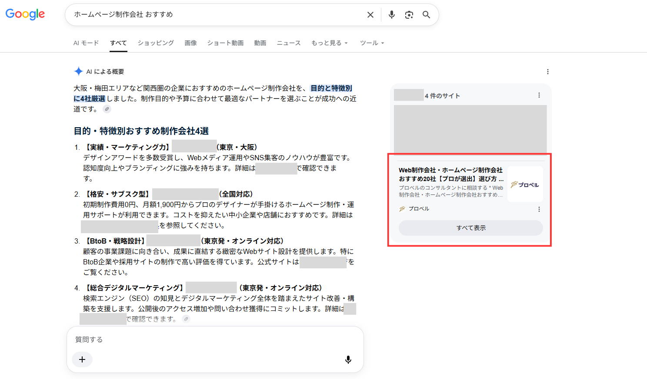Click the gray site preview thumbnail
Screen dimensions: 647x379
tap(470, 129)
